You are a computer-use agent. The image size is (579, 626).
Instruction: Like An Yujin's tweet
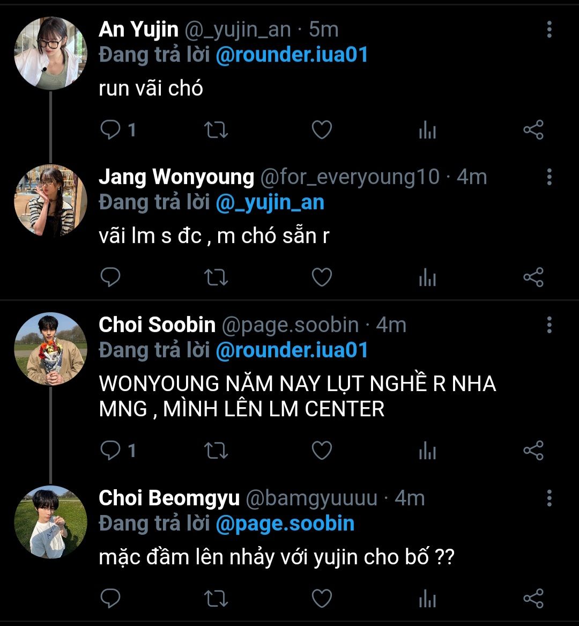[x=322, y=130]
